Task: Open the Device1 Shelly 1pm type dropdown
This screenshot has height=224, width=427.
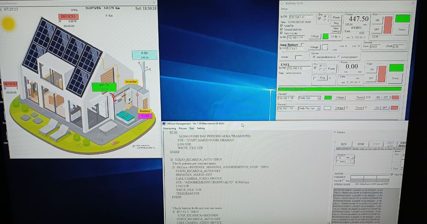Action: [319, 98]
